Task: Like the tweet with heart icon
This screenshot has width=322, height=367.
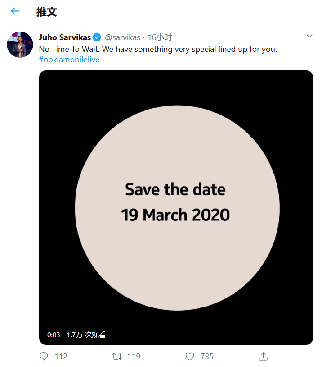Action: coord(190,357)
